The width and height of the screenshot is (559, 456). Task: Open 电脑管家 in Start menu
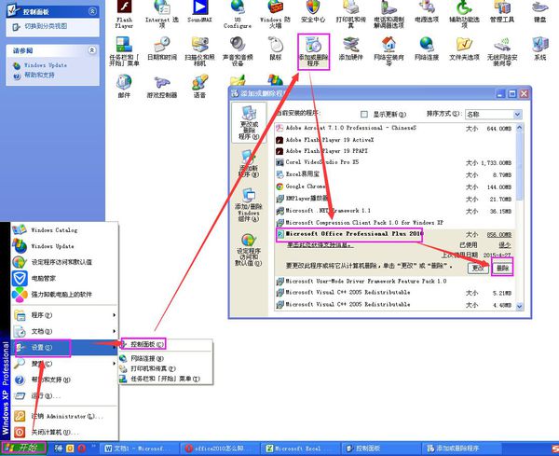coord(64,278)
